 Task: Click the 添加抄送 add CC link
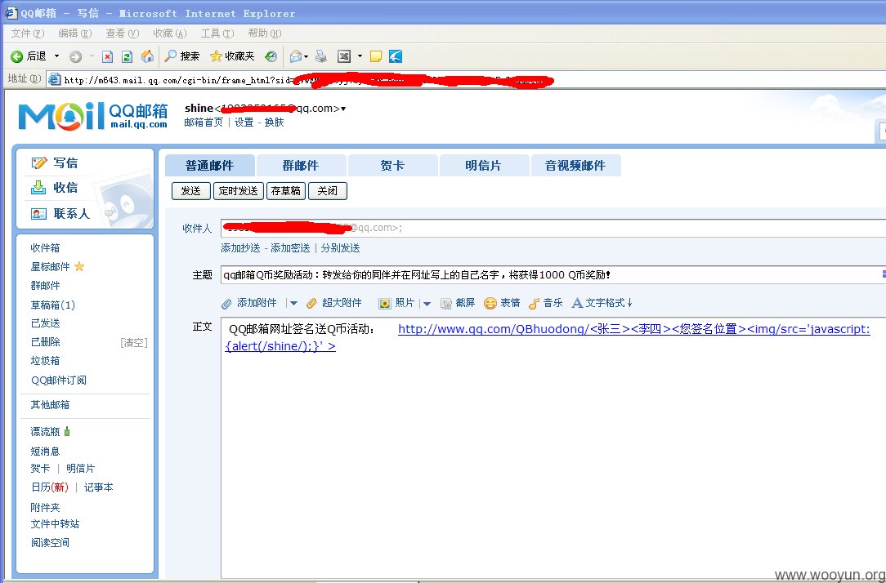click(241, 248)
